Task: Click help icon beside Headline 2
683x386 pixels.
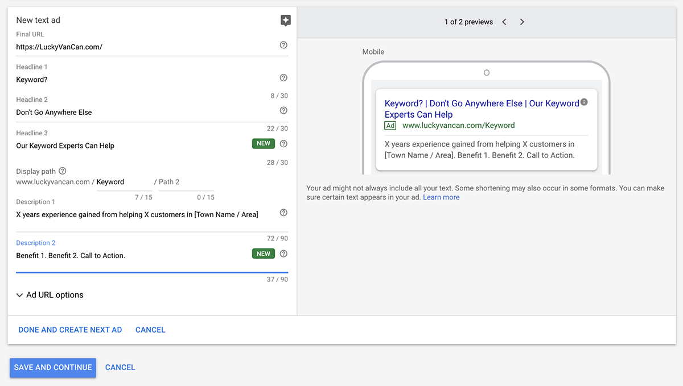Action: click(x=283, y=110)
